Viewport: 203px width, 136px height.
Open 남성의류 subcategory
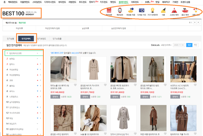pos(86,28)
